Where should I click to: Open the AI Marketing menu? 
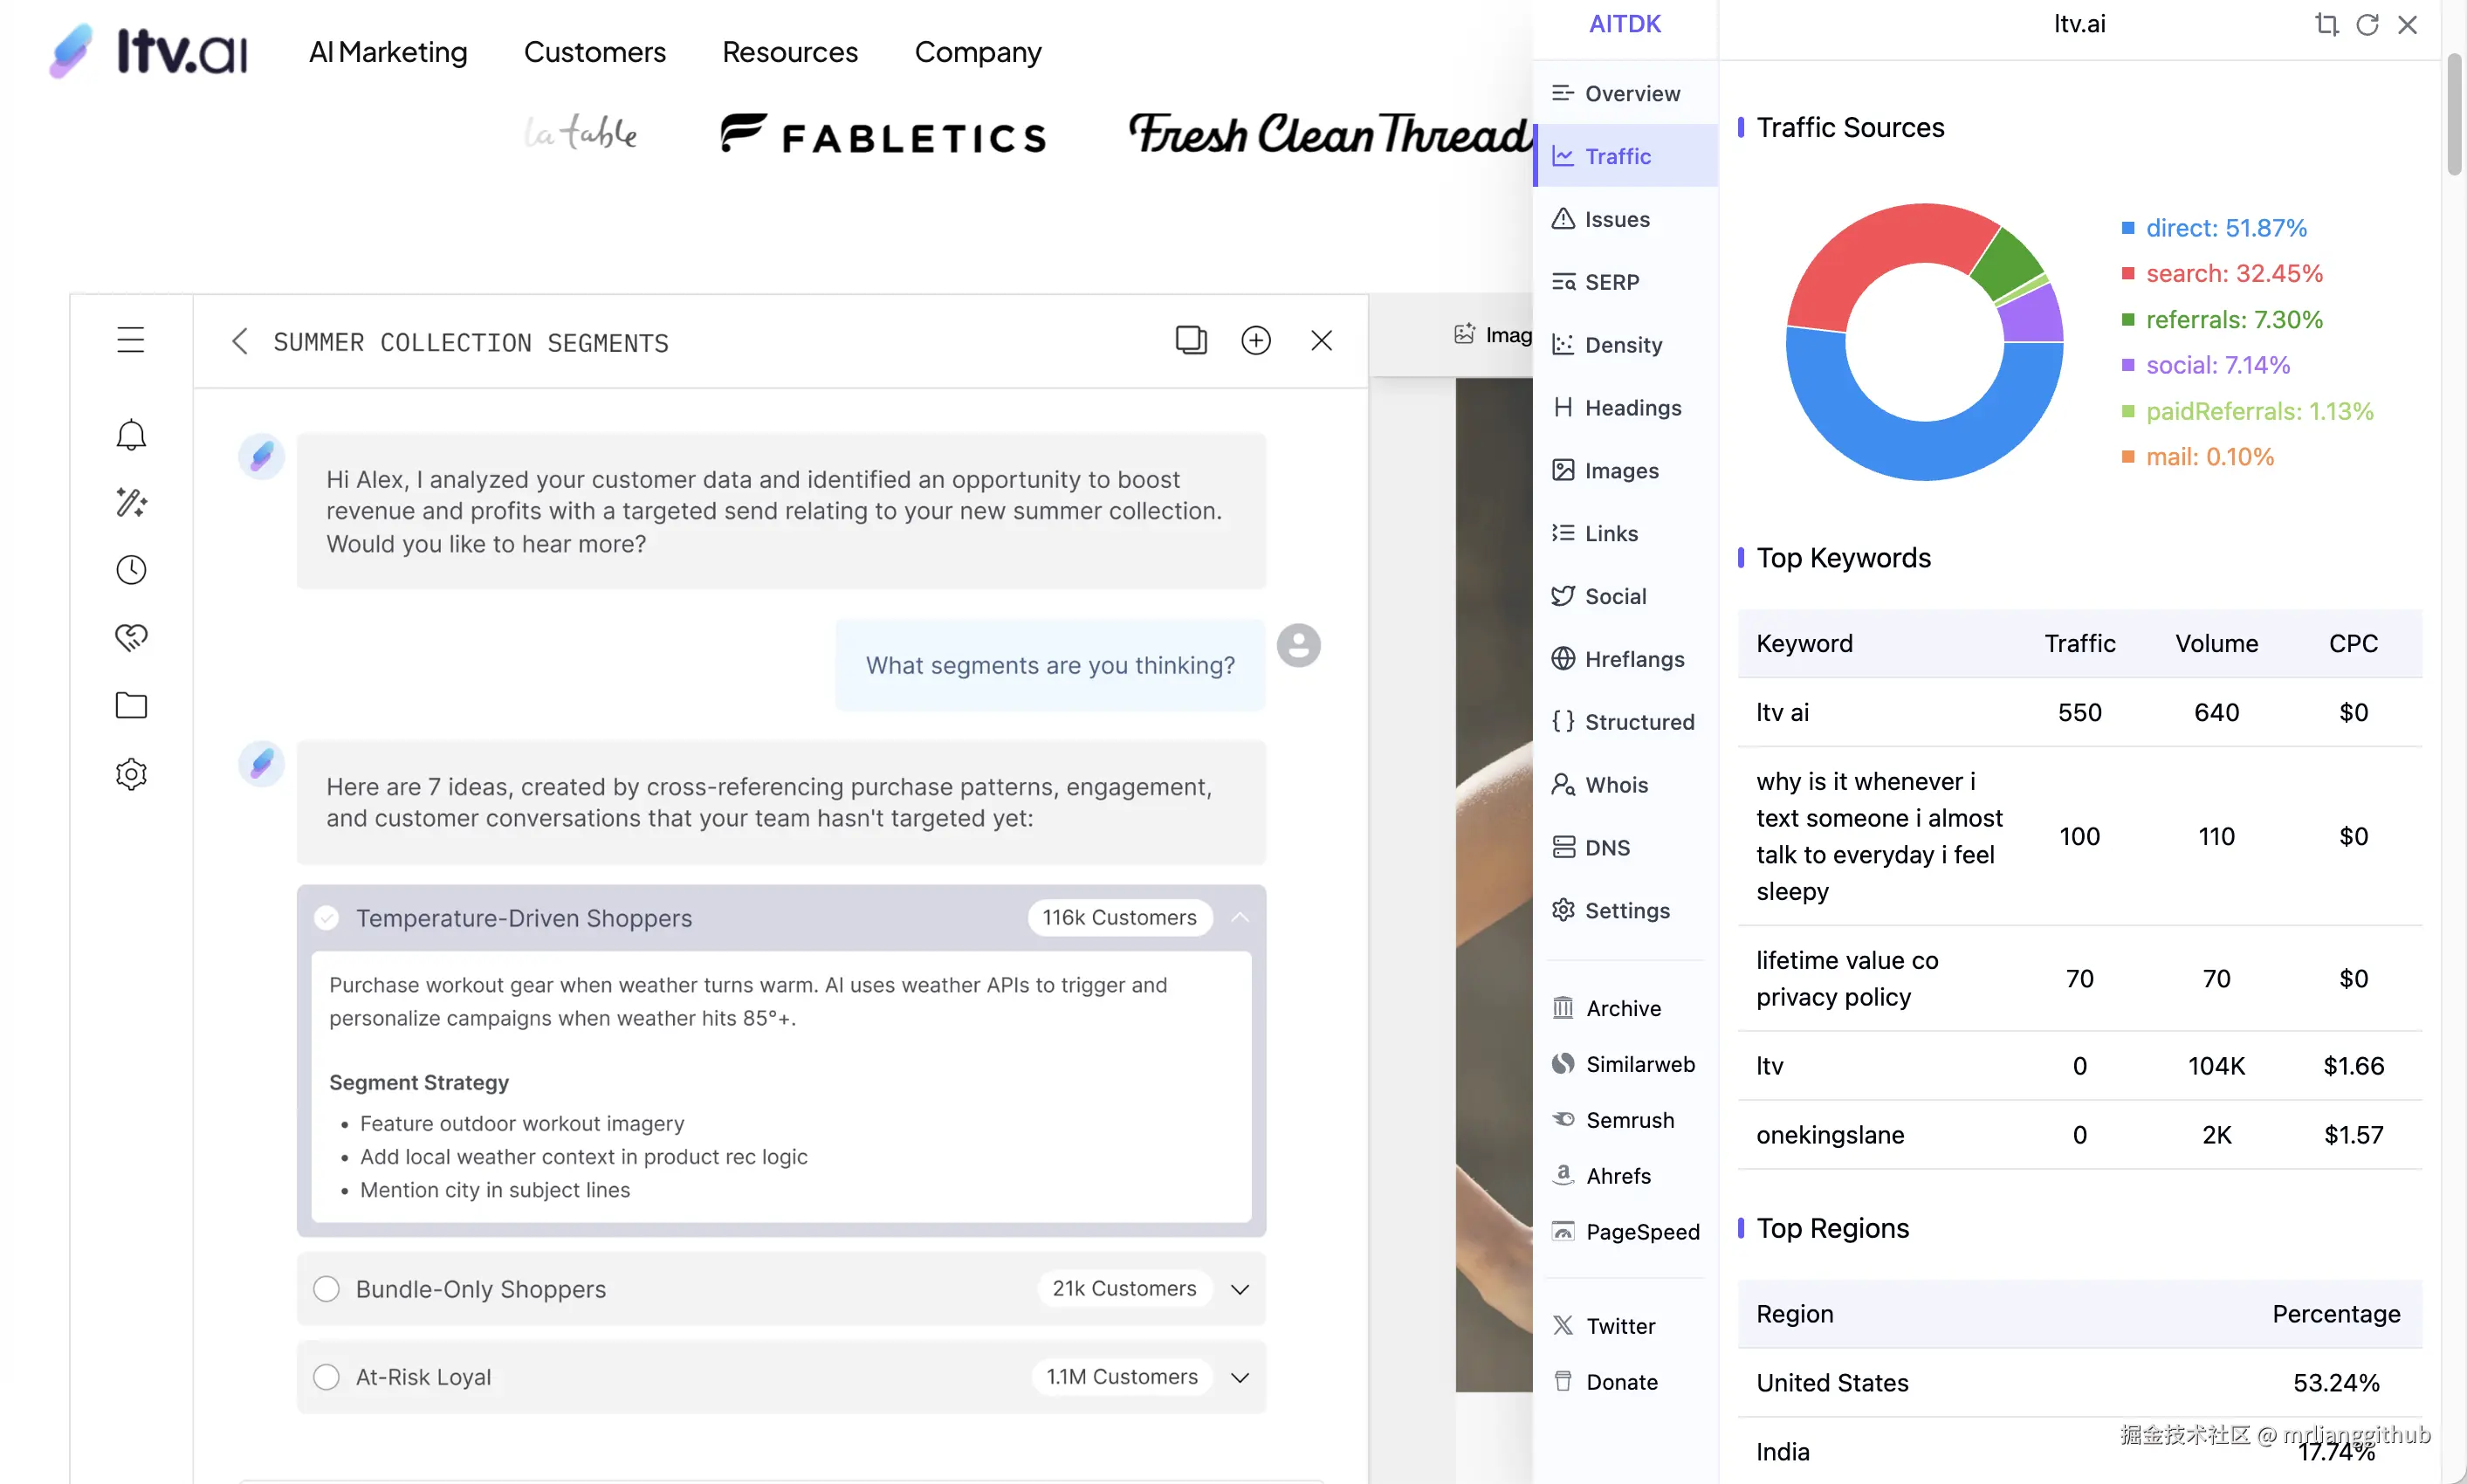[x=388, y=52]
